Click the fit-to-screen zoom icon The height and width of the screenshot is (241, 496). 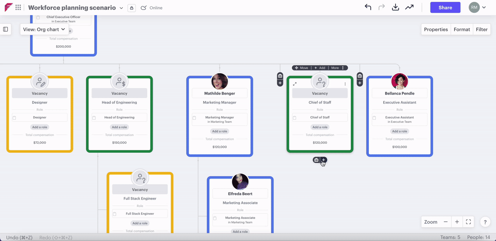468,222
